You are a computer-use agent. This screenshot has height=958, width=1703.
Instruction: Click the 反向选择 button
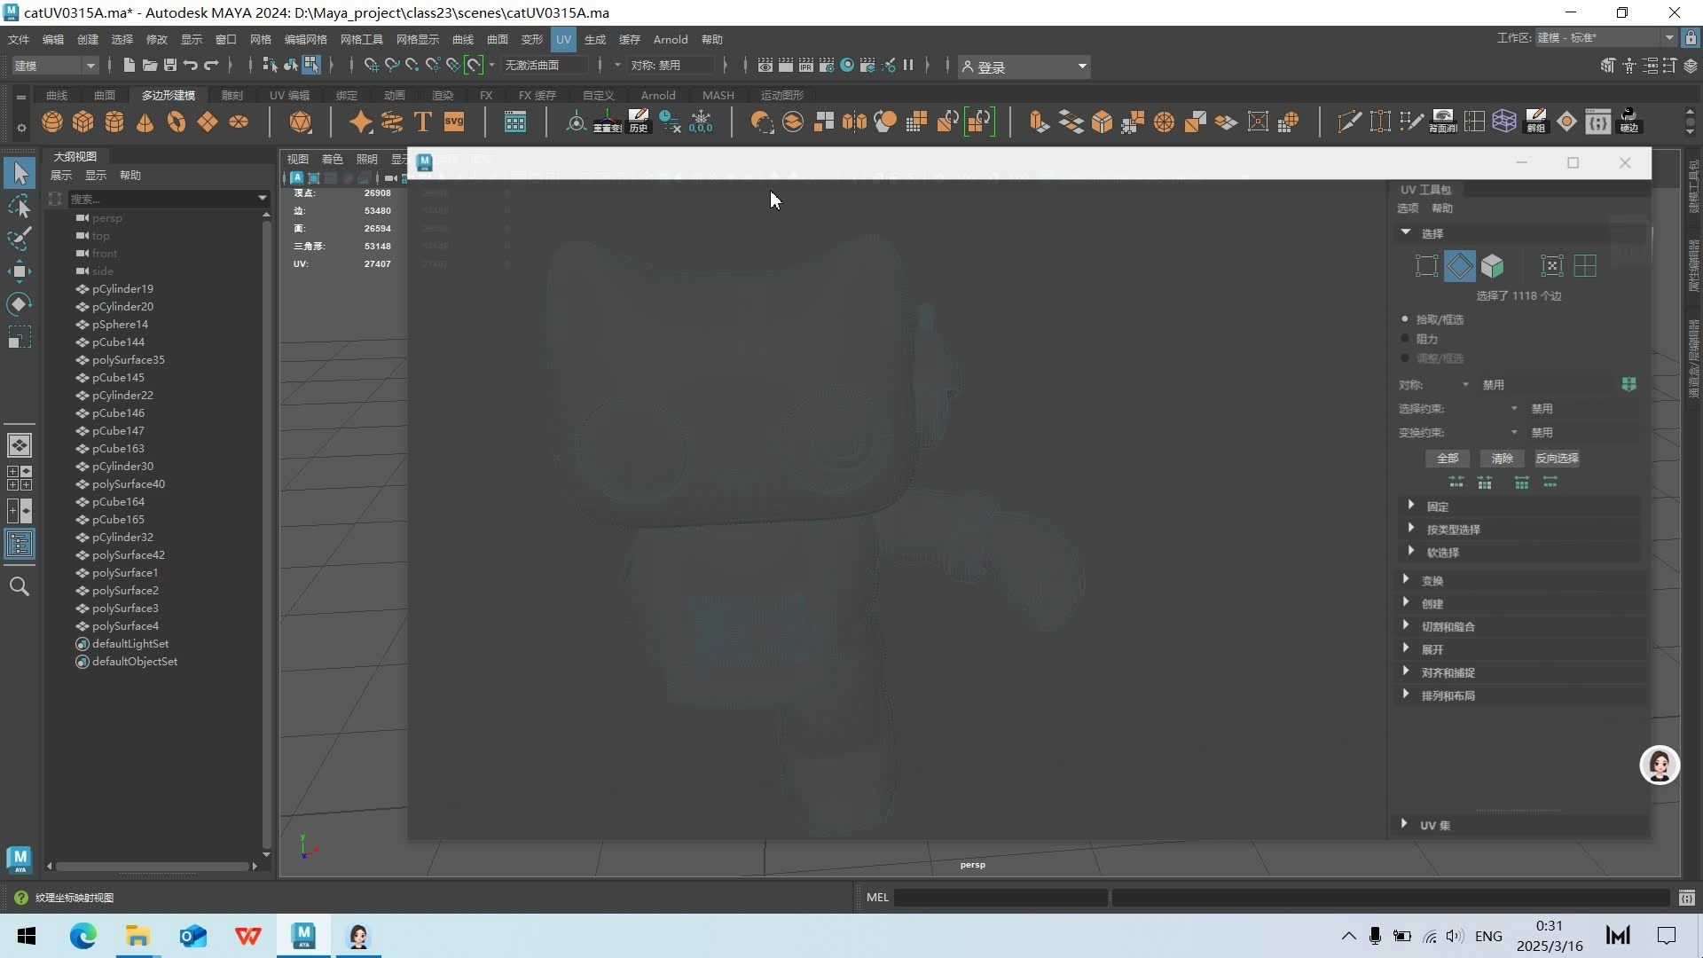click(1557, 459)
